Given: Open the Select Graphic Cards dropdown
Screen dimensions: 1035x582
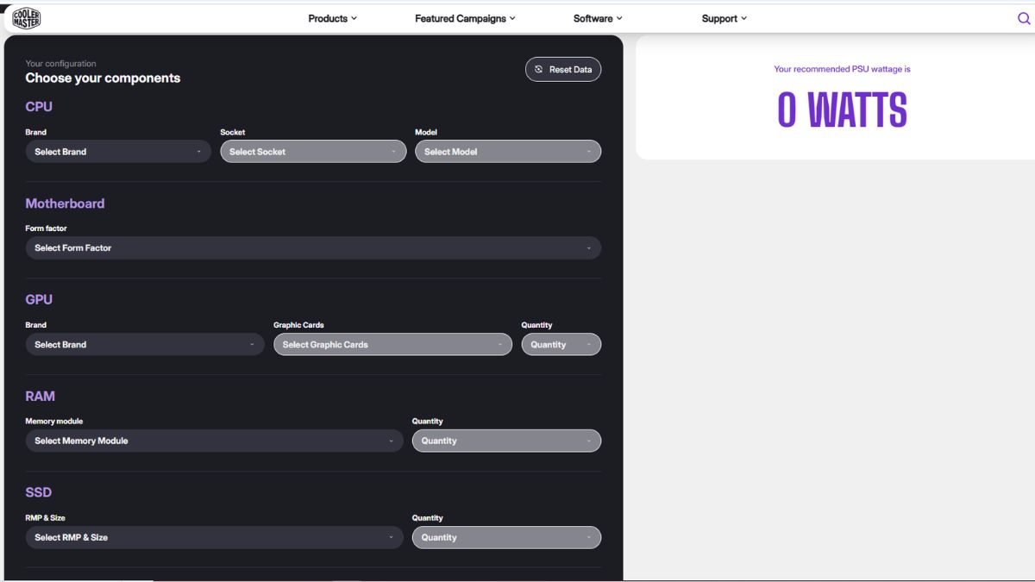Looking at the screenshot, I should tap(392, 345).
